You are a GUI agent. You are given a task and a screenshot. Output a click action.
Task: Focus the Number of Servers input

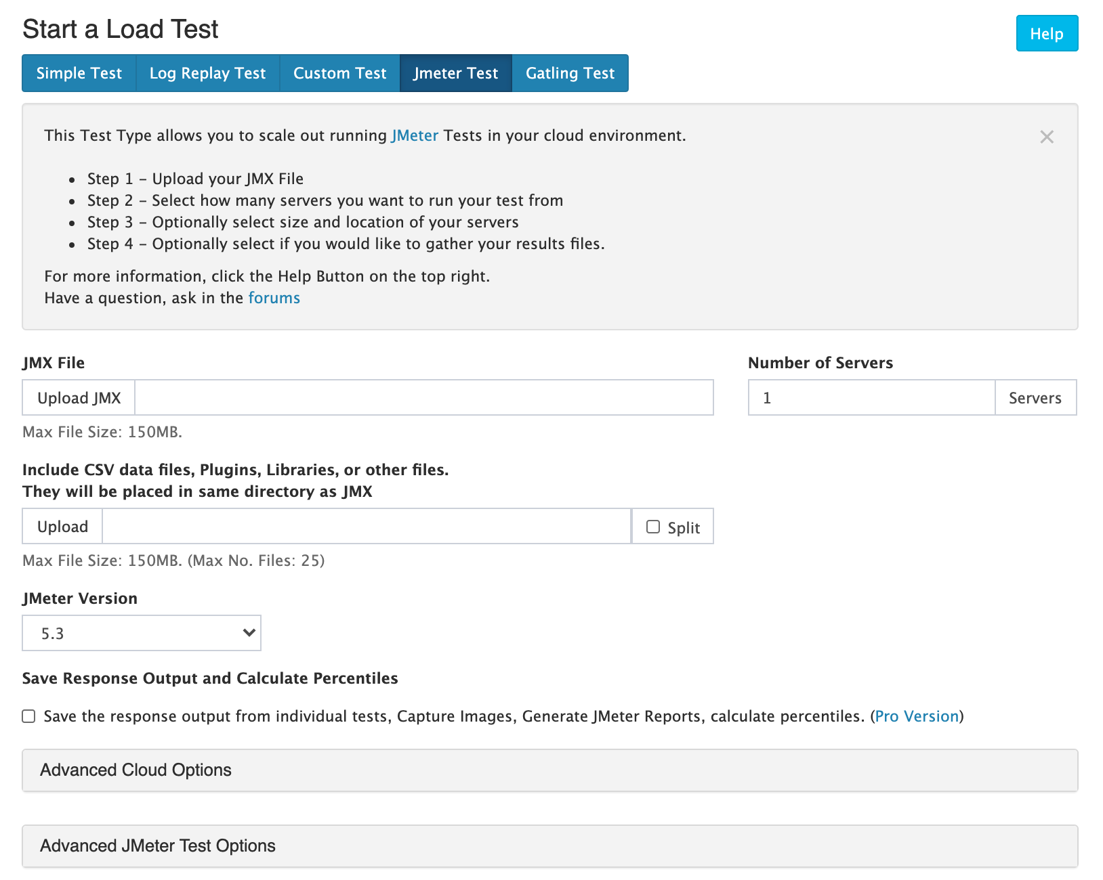point(871,397)
